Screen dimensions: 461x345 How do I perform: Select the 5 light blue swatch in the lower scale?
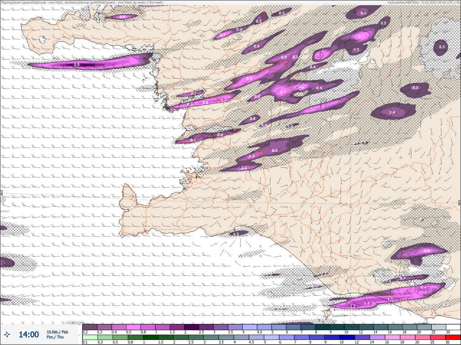(x=272, y=337)
